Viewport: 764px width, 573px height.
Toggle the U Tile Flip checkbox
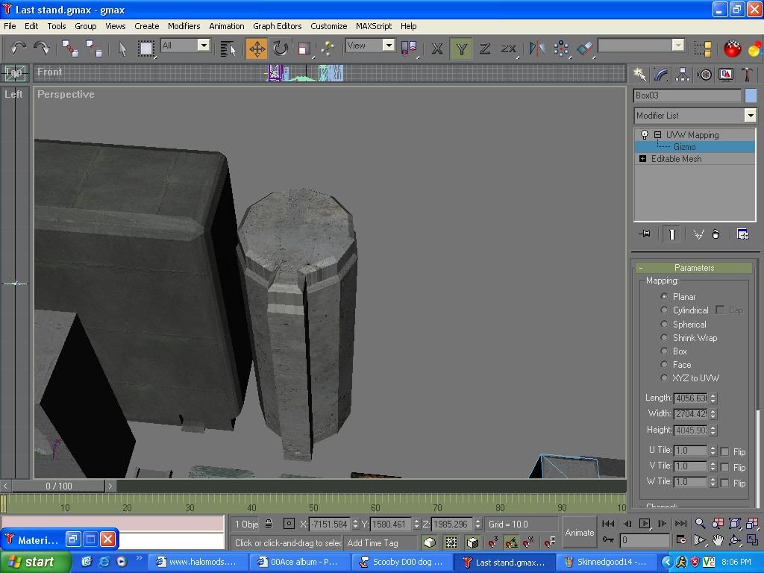(x=724, y=451)
